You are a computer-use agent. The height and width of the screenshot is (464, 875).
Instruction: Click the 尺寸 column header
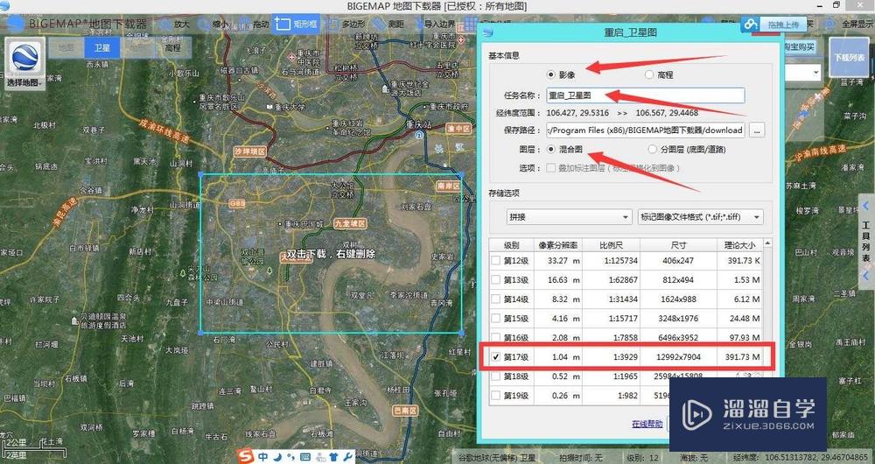coord(679,244)
